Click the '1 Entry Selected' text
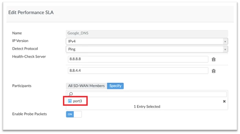 pyautogui.click(x=147, y=107)
